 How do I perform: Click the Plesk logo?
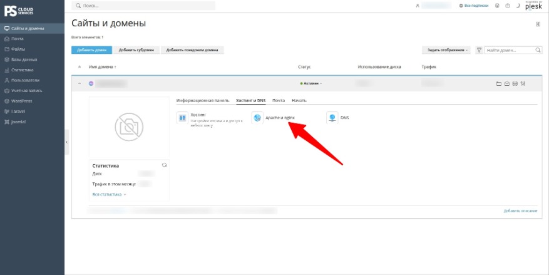[533, 6]
